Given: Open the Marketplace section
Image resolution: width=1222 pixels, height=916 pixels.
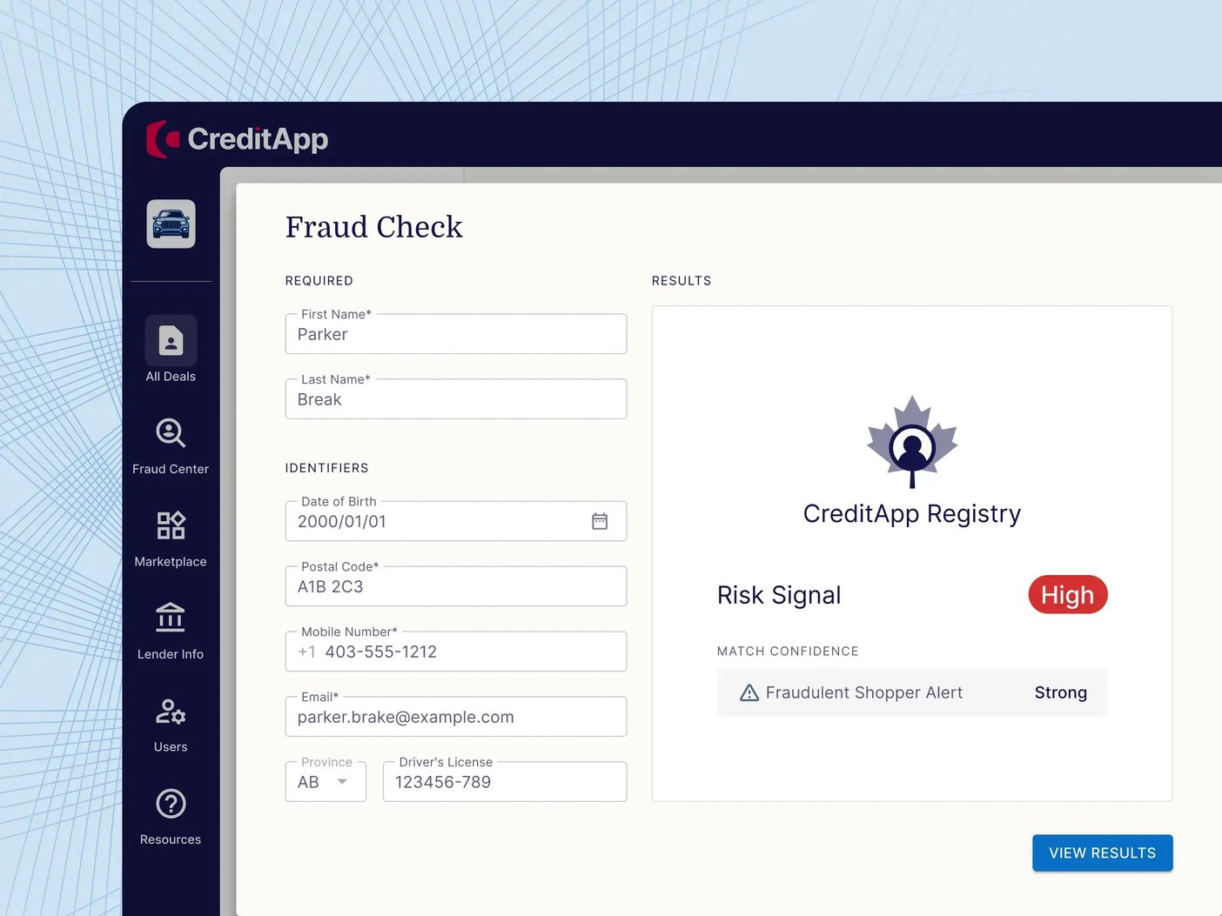Looking at the screenshot, I should click(171, 539).
